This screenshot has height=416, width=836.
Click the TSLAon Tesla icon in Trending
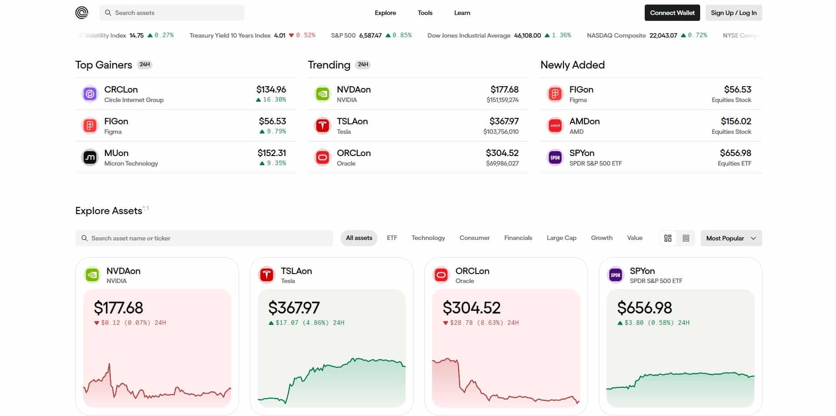(x=323, y=126)
